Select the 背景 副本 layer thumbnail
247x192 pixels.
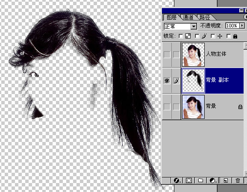click(x=193, y=81)
